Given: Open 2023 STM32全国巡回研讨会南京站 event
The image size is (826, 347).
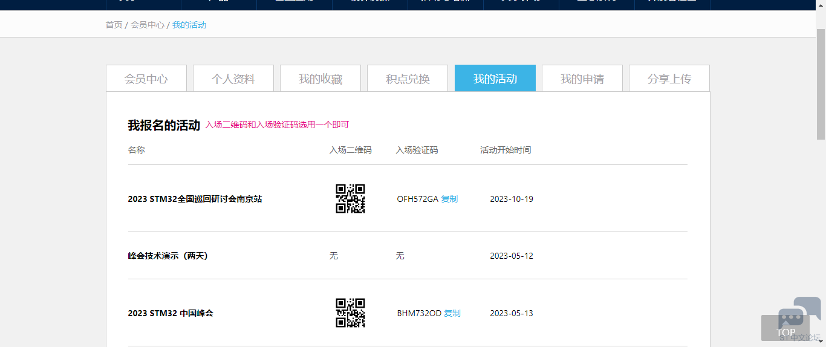Looking at the screenshot, I should tap(195, 199).
